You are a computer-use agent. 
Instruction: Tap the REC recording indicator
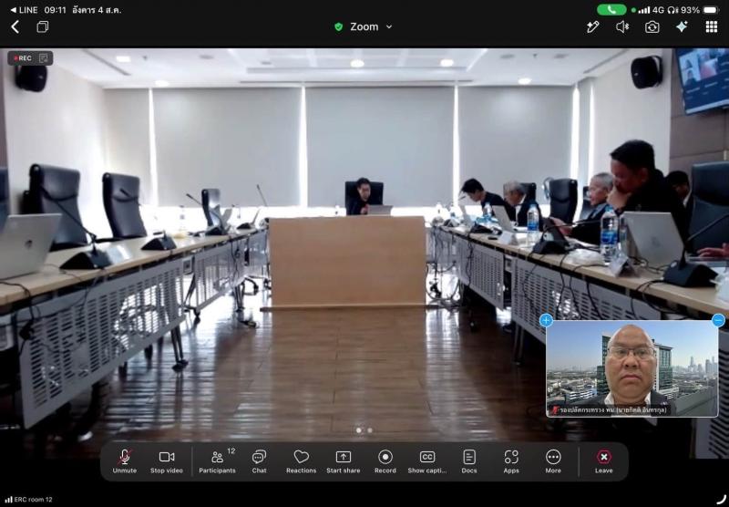(x=30, y=58)
